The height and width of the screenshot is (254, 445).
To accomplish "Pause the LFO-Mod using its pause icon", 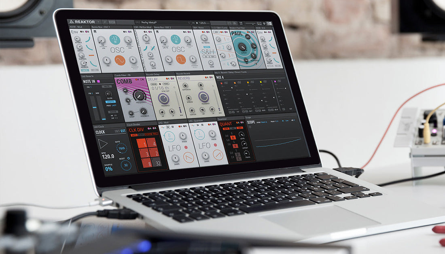I will pos(173,127).
